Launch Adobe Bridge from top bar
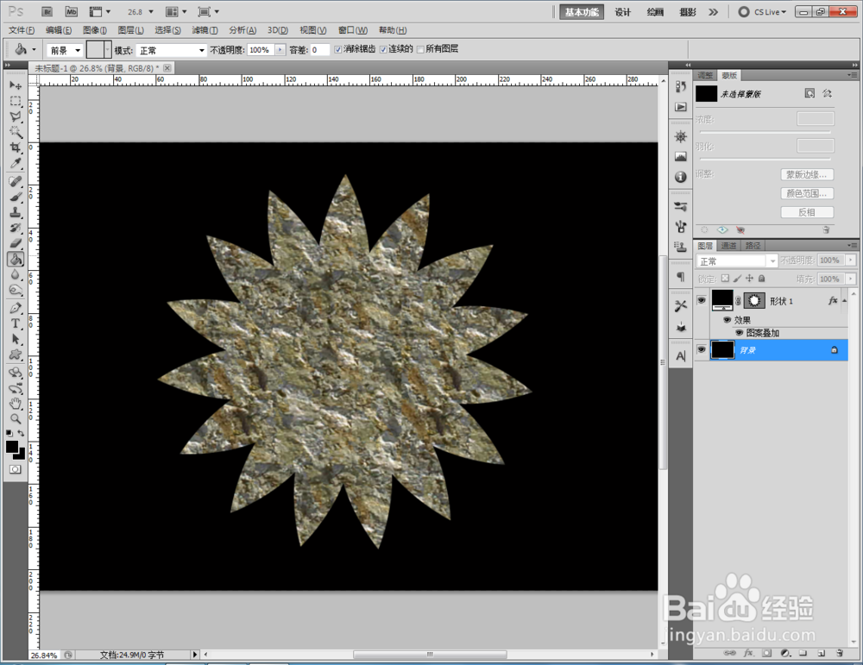 click(47, 11)
